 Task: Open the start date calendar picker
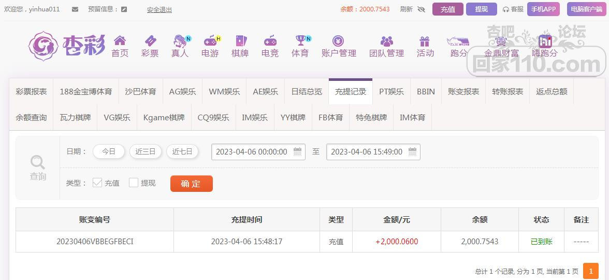click(298, 152)
